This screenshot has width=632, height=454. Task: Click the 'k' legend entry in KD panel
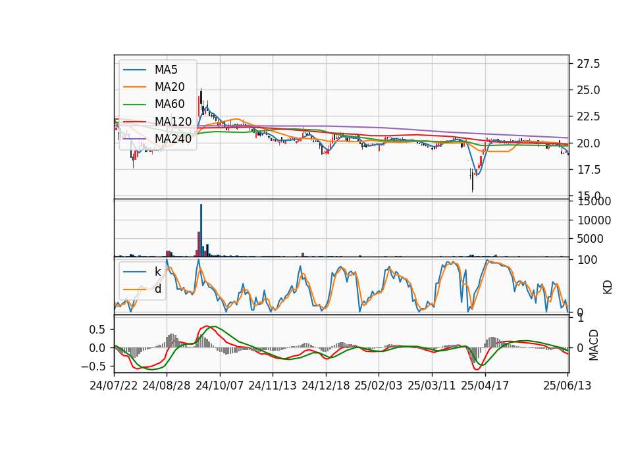click(x=157, y=272)
